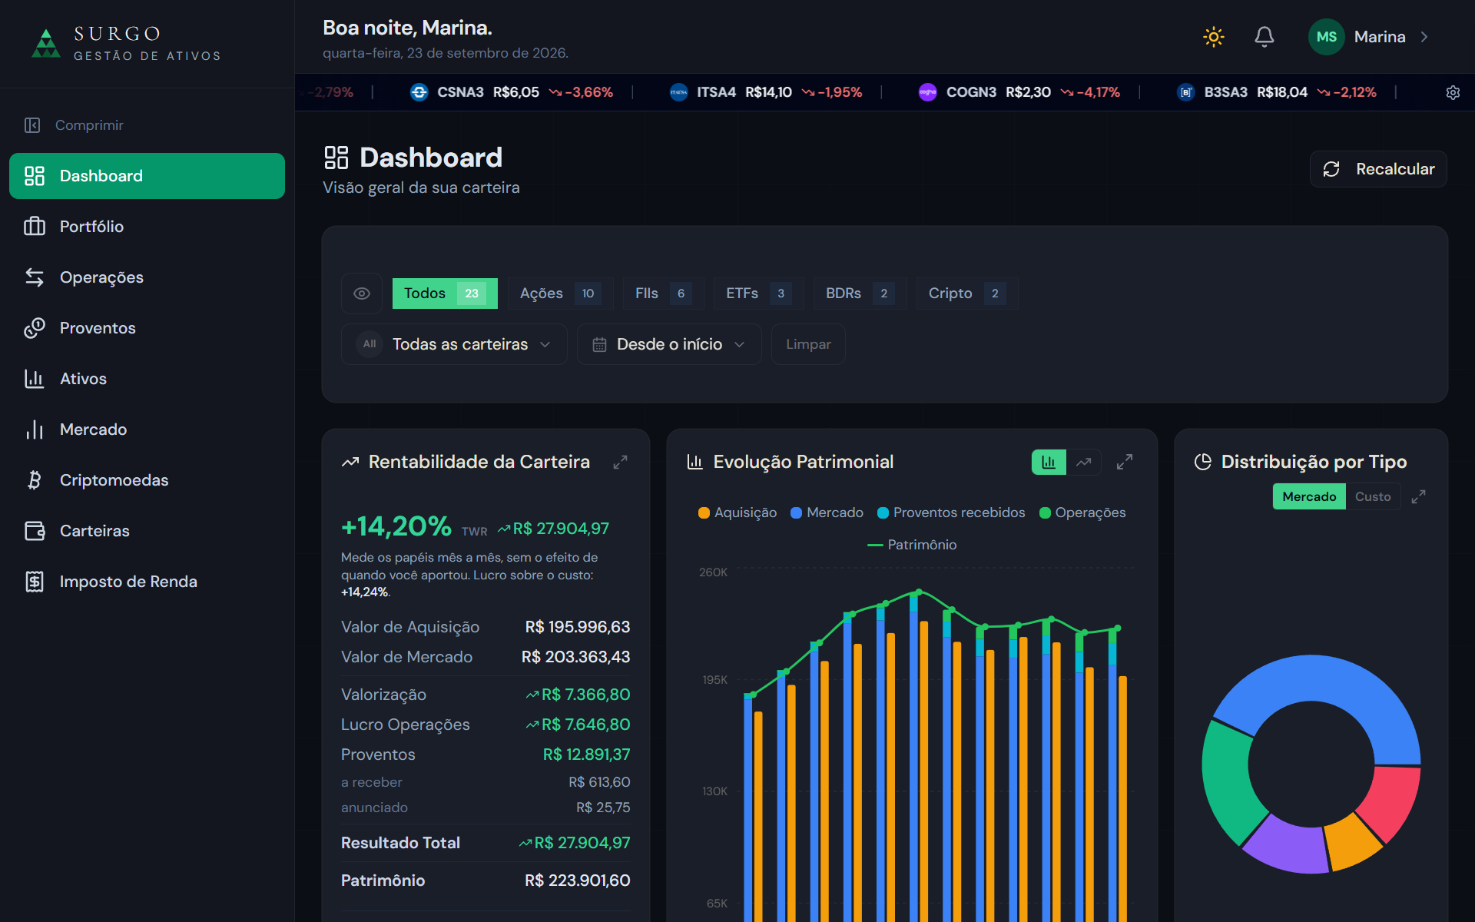
Task: Click the Portfólio briefcase icon
Action: click(35, 226)
